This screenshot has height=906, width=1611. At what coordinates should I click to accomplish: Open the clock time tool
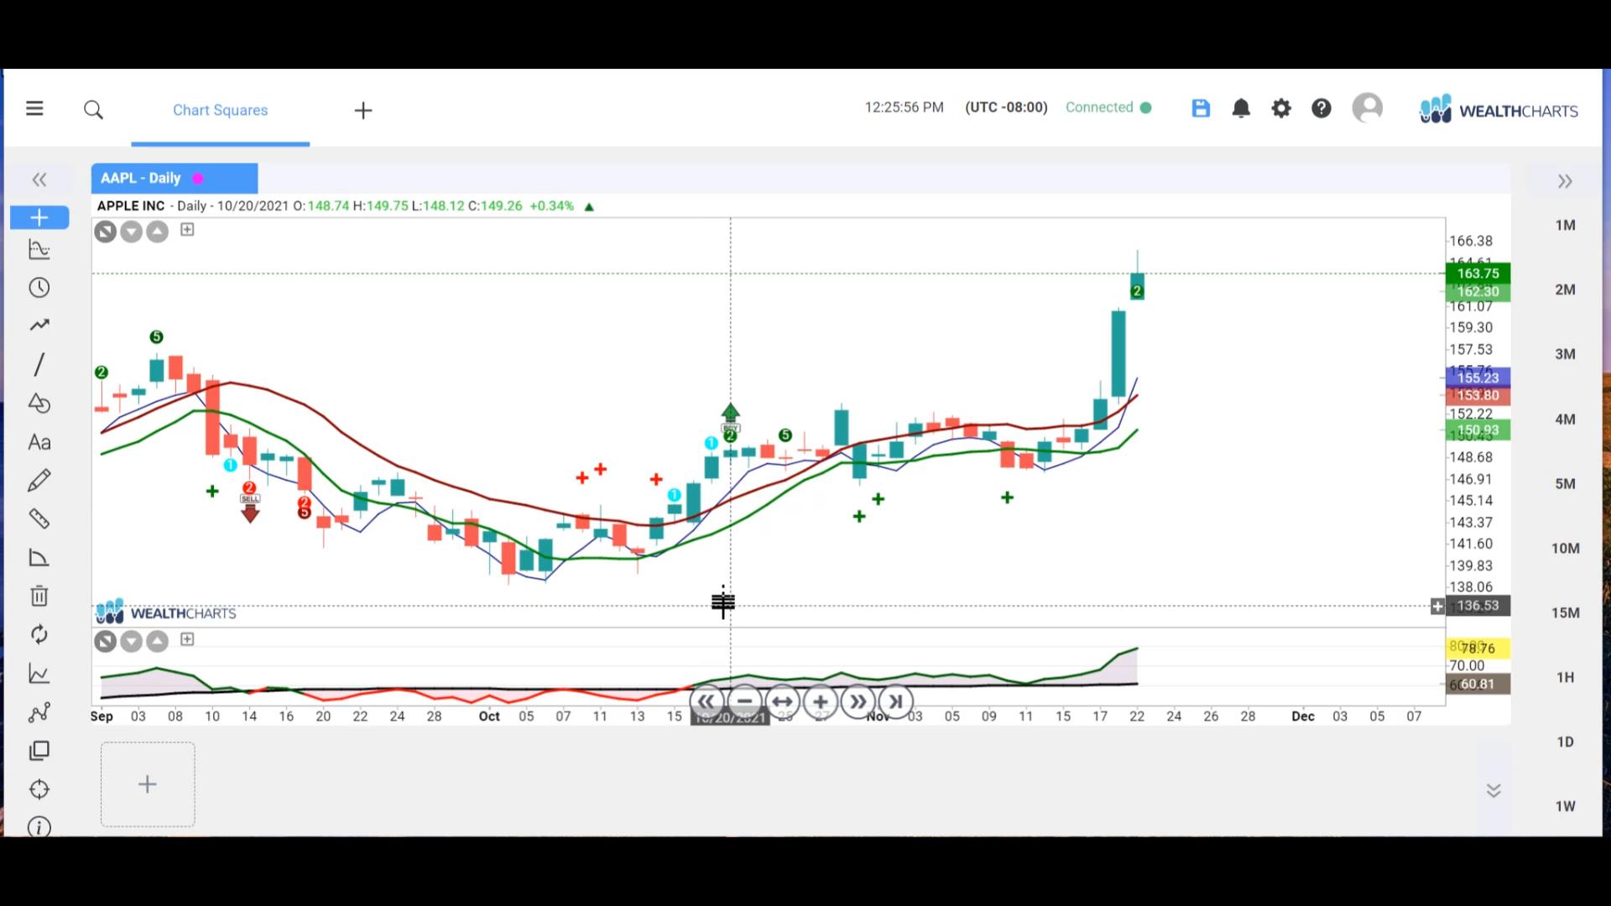tap(39, 288)
